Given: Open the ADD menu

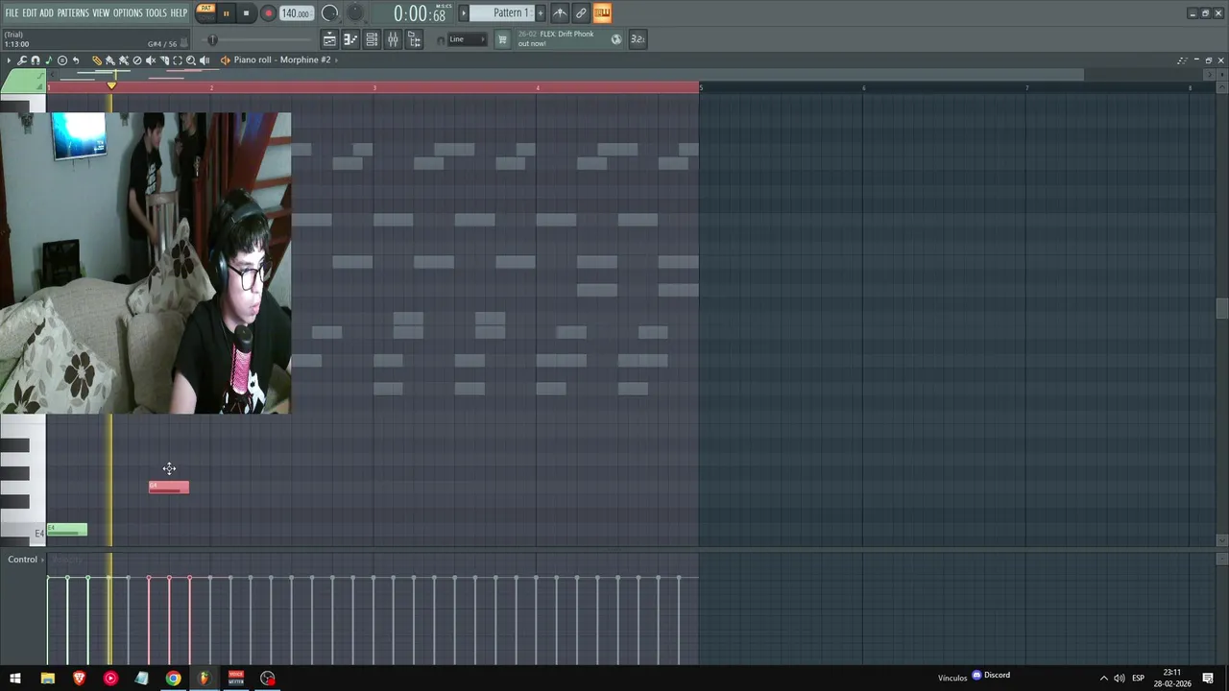Looking at the screenshot, I should coord(47,12).
